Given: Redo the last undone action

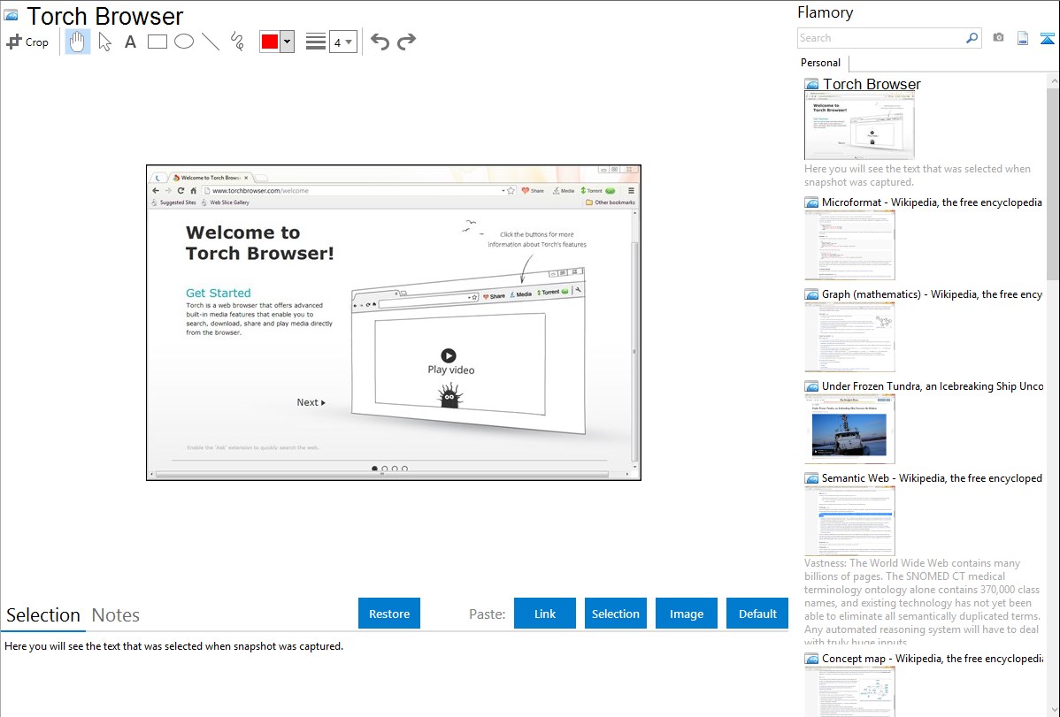Looking at the screenshot, I should point(406,42).
